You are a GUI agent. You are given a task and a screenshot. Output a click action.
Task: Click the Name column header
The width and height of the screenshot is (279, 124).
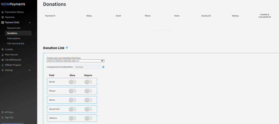(x=177, y=16)
